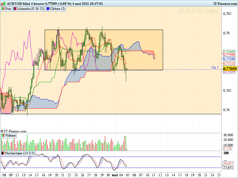Image resolution: width=238 pixels, height=178 pixels.
Task: Click the 100 stochastic axis label
Action: pyautogui.click(x=226, y=153)
